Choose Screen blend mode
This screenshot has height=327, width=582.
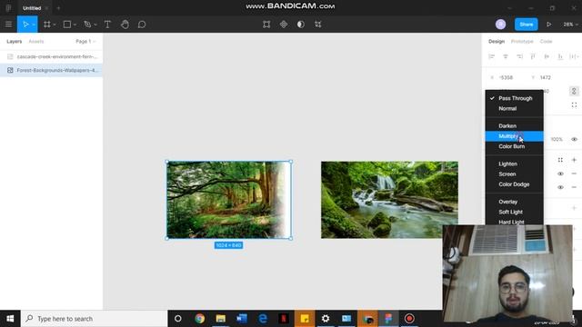click(515, 173)
